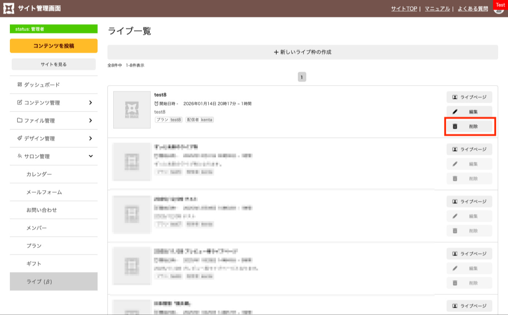
Task: Click the pencil edit icon for test8
Action: click(455, 112)
